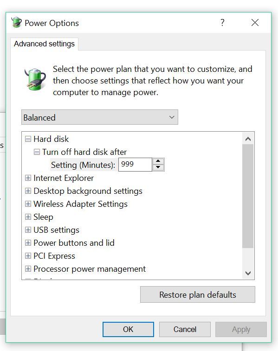Image resolution: width=278 pixels, height=351 pixels.
Task: Click the scroll down arrow in settings list
Action: click(x=248, y=273)
